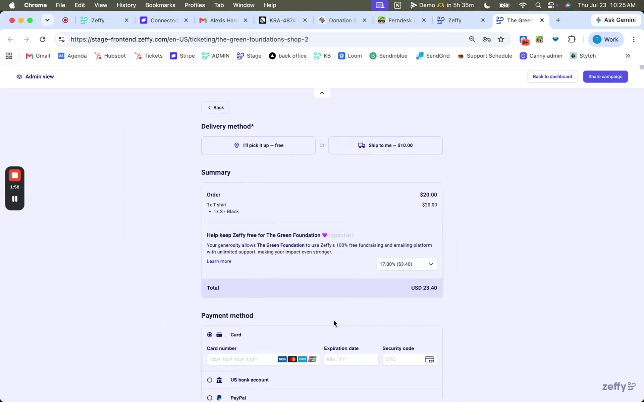This screenshot has height=402, width=644.
Task: Focus the Card number field
Action: (x=263, y=359)
